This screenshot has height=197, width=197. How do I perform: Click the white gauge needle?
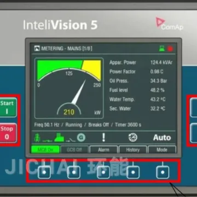79,92
